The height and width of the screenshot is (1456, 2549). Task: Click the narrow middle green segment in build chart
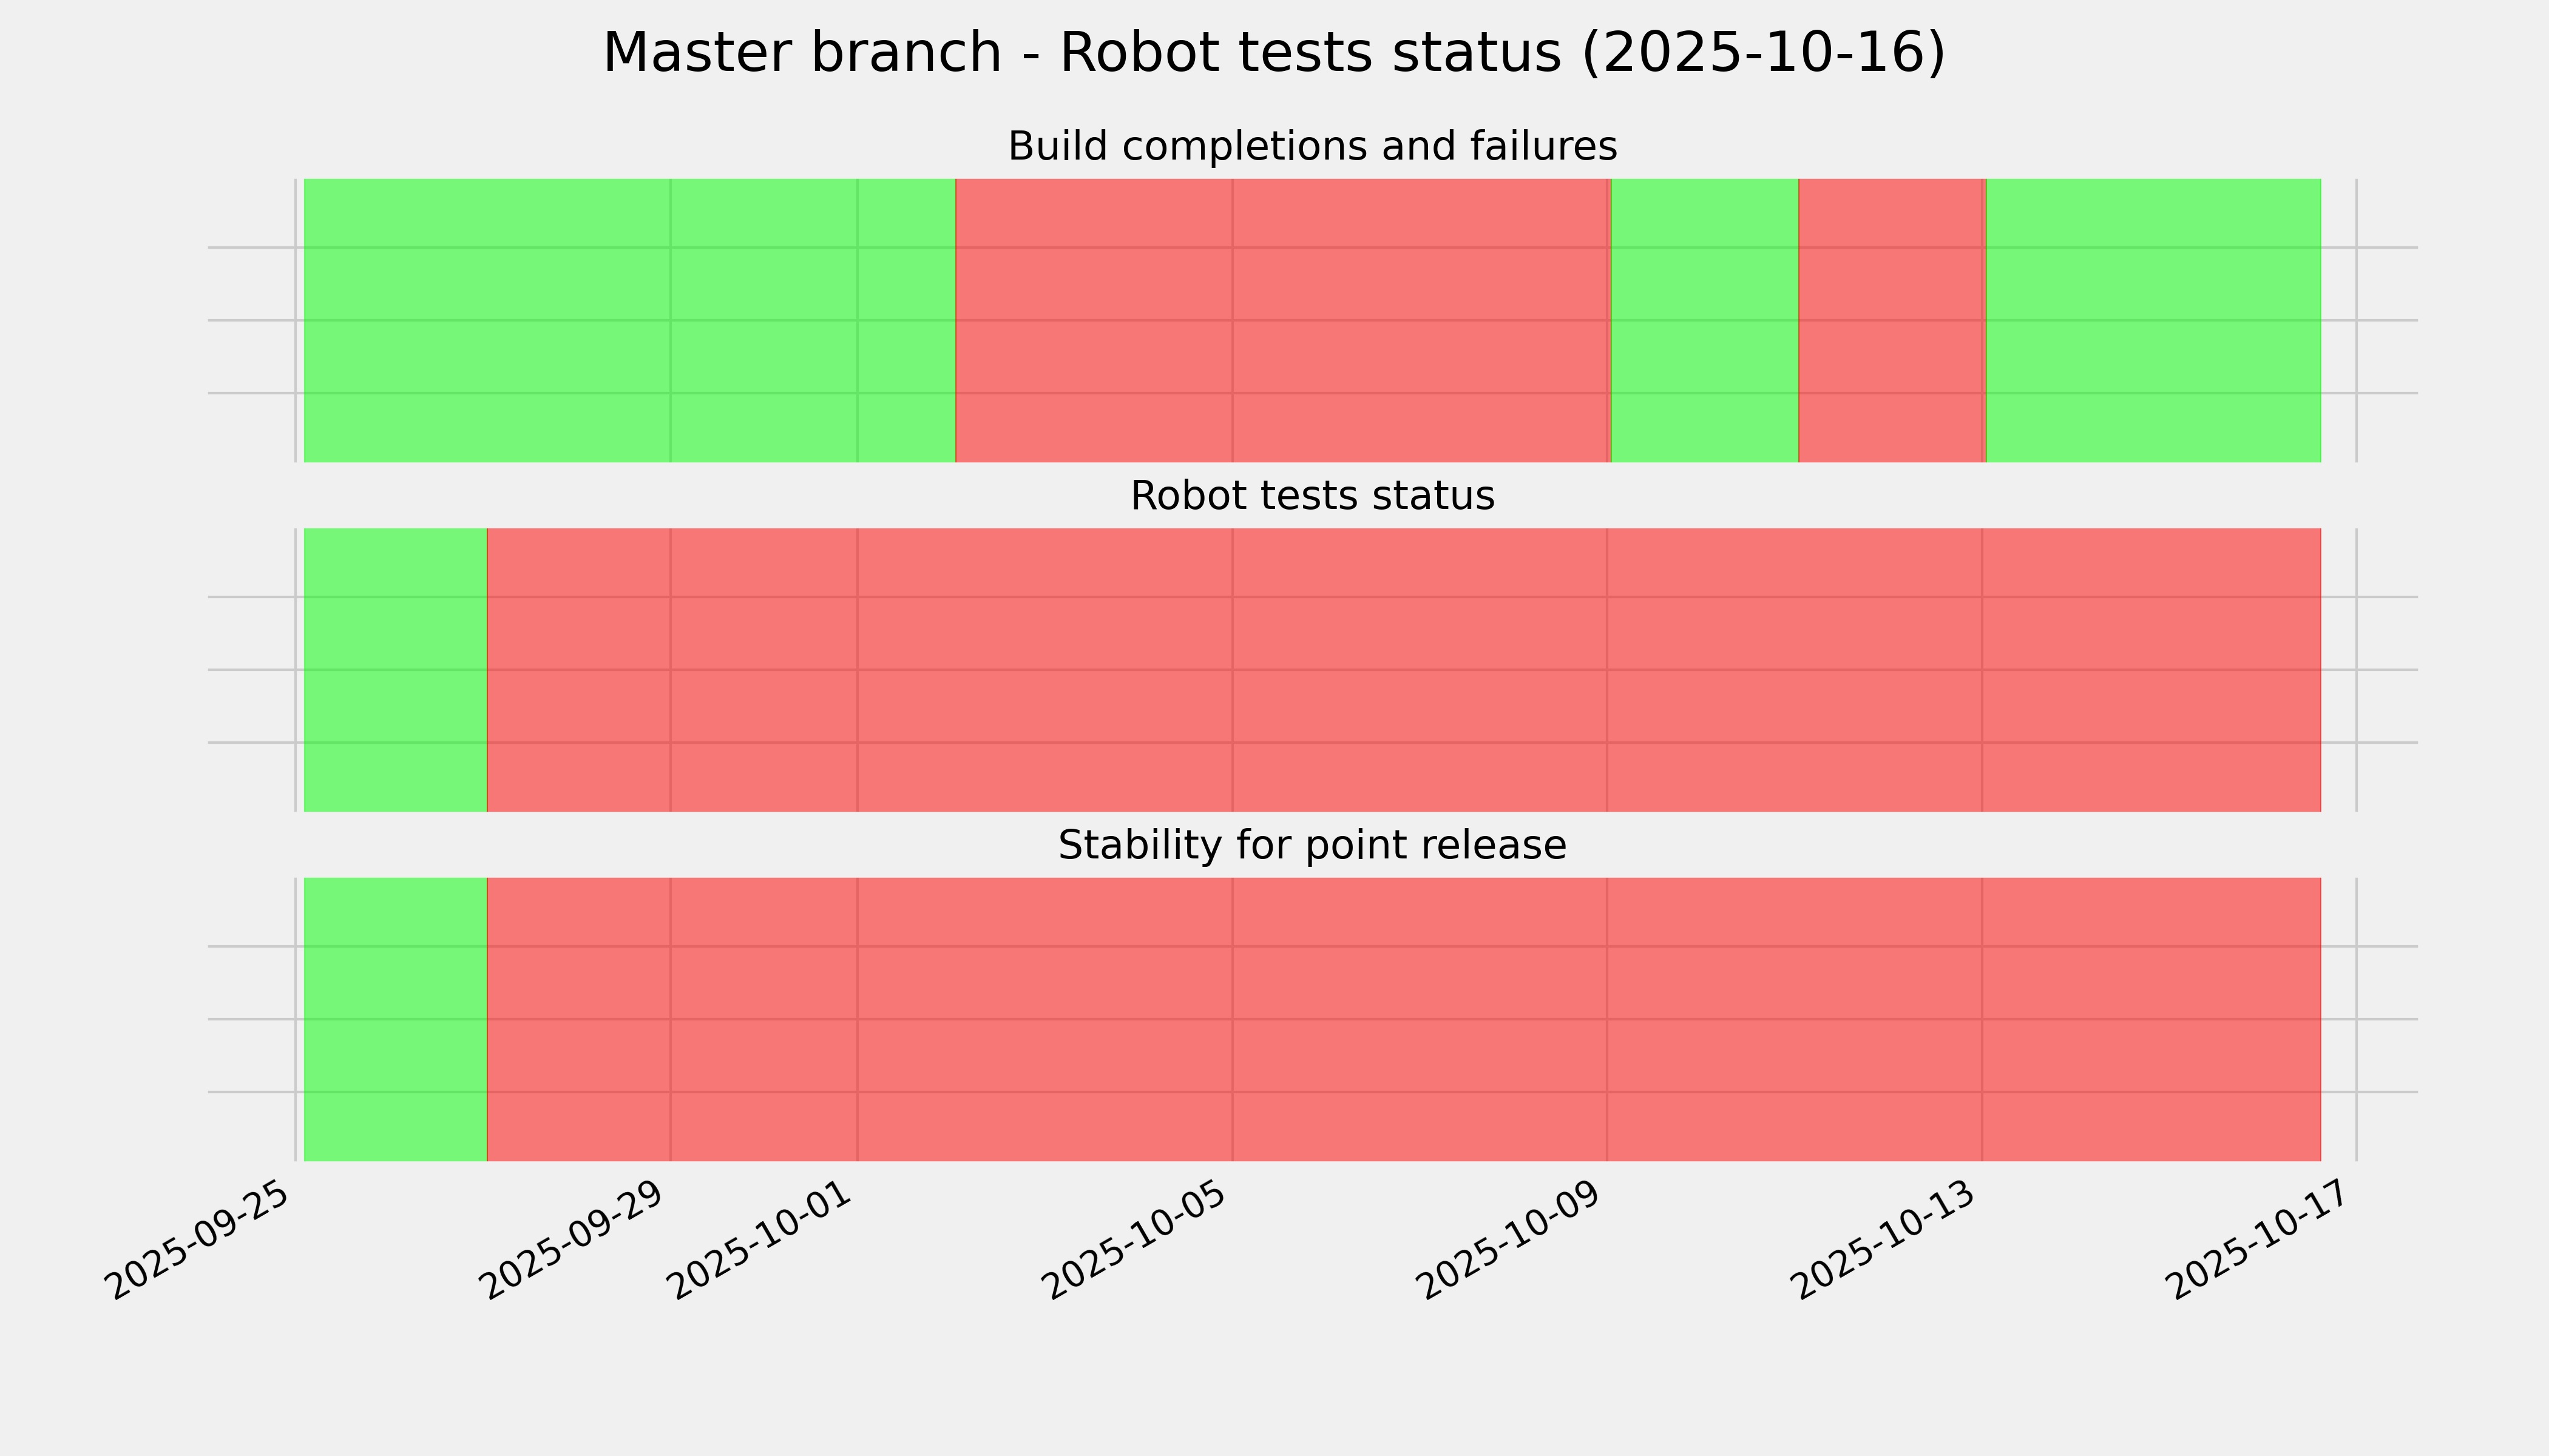(1704, 320)
